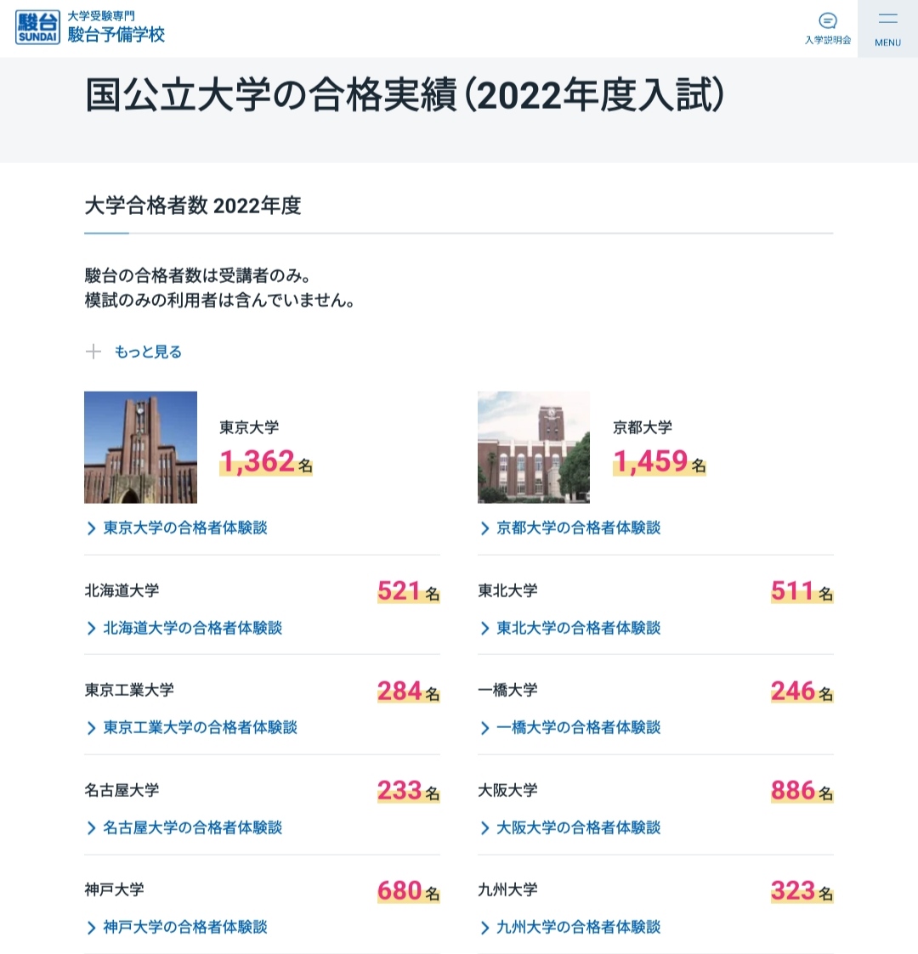Click the heading 大学合格者数 2022年度
The image size is (918, 954).
point(193,206)
